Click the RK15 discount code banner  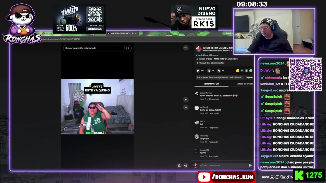point(195,17)
